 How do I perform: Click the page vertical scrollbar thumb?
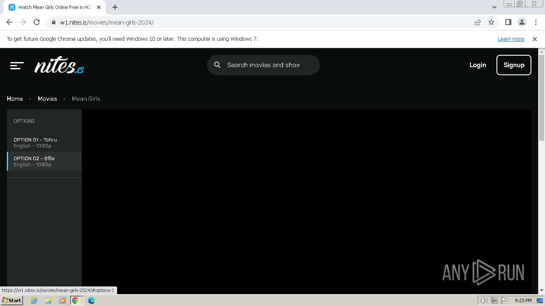[542, 98]
